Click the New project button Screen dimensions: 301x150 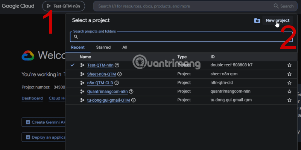277,21
